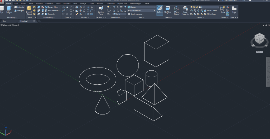Image resolution: width=270 pixels, height=139 pixels.
Task: Click the Group objects icon
Action: [223, 9]
